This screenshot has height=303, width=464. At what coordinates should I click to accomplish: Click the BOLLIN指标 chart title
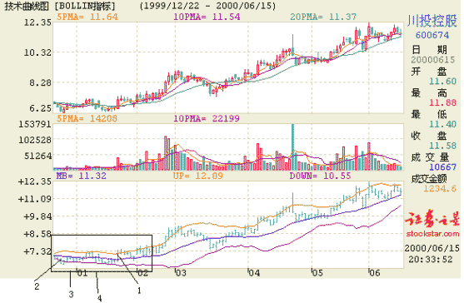tap(85, 6)
